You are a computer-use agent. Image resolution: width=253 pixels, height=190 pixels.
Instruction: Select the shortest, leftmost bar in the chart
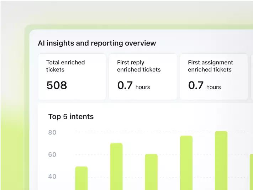click(81, 178)
